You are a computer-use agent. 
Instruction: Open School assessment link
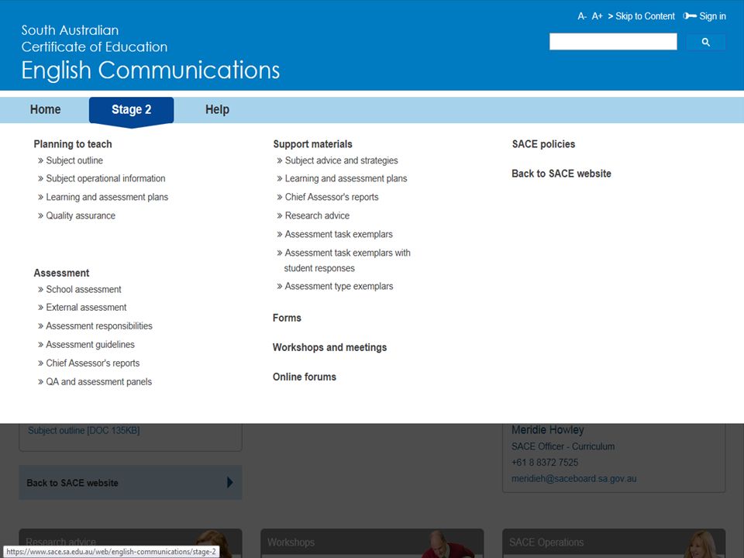click(x=84, y=289)
